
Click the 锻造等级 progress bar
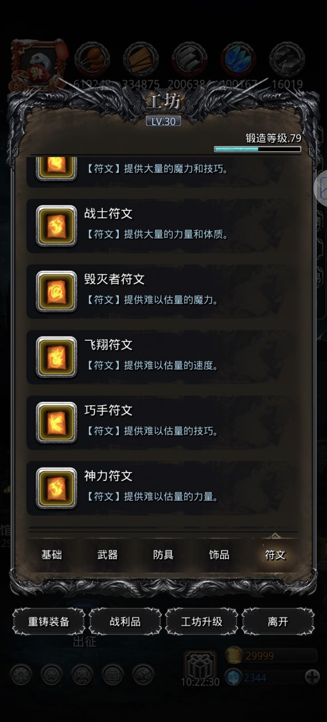tap(258, 149)
